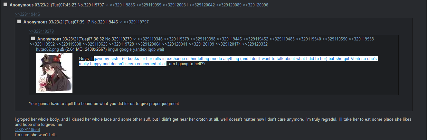The height and width of the screenshot is (140, 427).
Task: Follow the >>329119558 quote link in reply
Action: (x=27, y=129)
